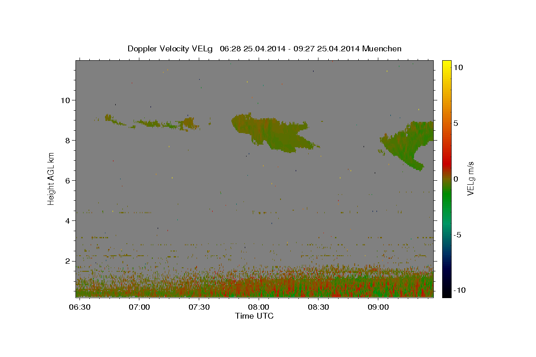Click the colorbar value 10 label
This screenshot has width=536, height=357.
click(458, 67)
